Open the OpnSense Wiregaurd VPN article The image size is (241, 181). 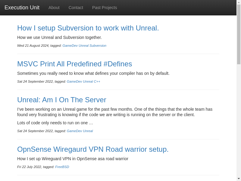point(93,149)
